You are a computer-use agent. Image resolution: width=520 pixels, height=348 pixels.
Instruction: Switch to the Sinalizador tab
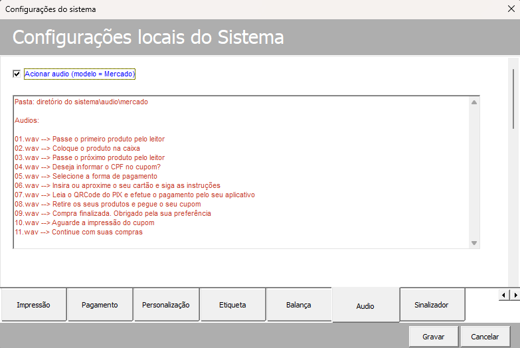432,305
